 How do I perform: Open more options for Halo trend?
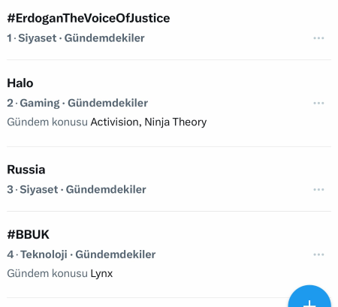tap(318, 103)
